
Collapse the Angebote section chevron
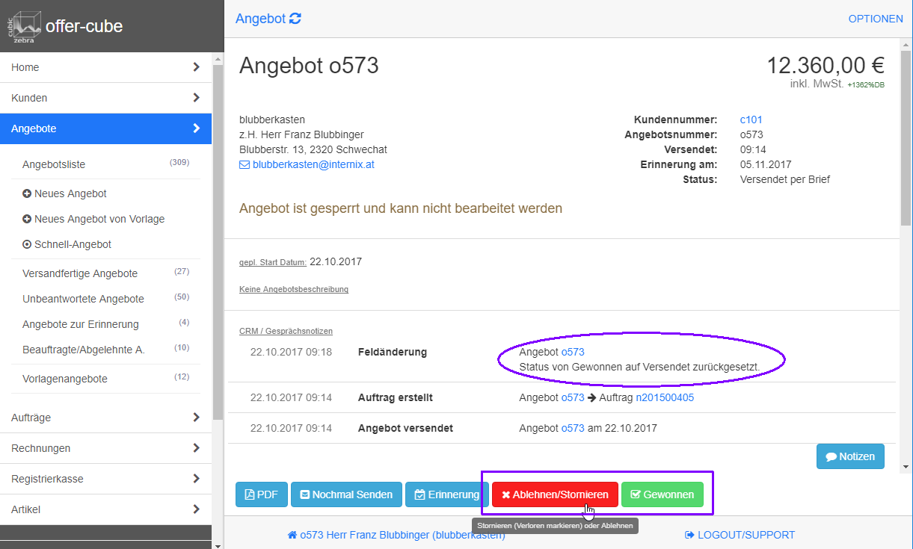pyautogui.click(x=196, y=128)
